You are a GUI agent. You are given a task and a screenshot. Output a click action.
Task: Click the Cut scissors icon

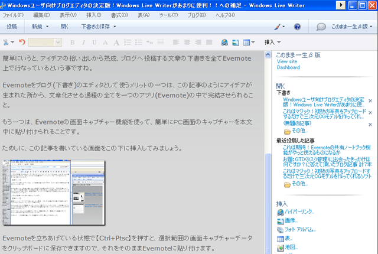[x=5, y=43]
